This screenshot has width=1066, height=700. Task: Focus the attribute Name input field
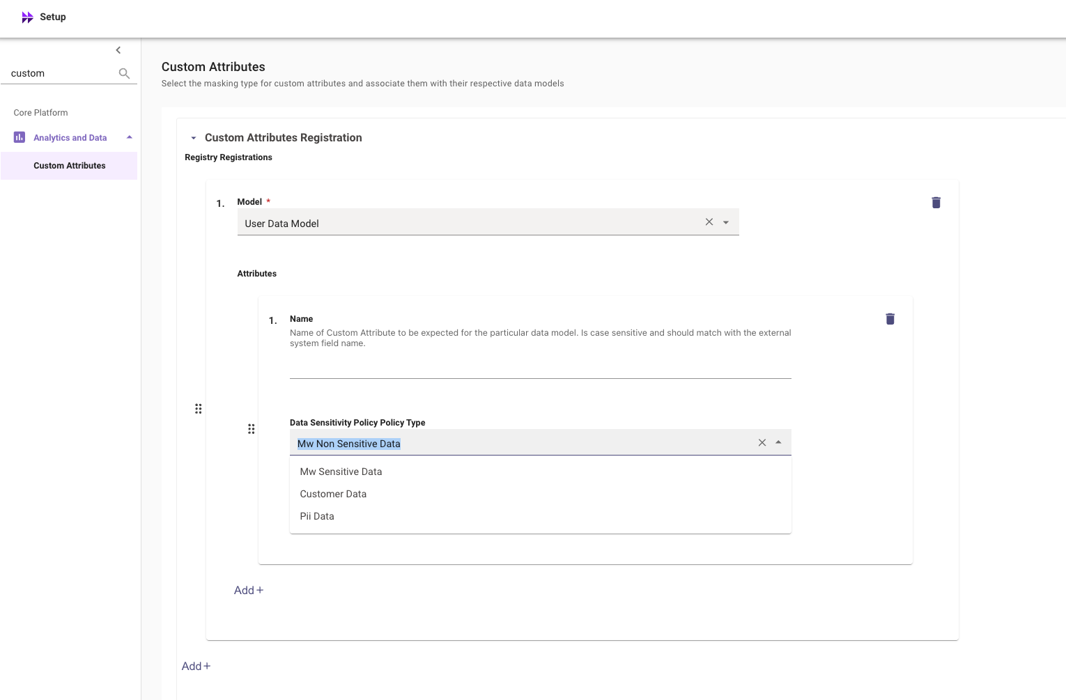540,366
